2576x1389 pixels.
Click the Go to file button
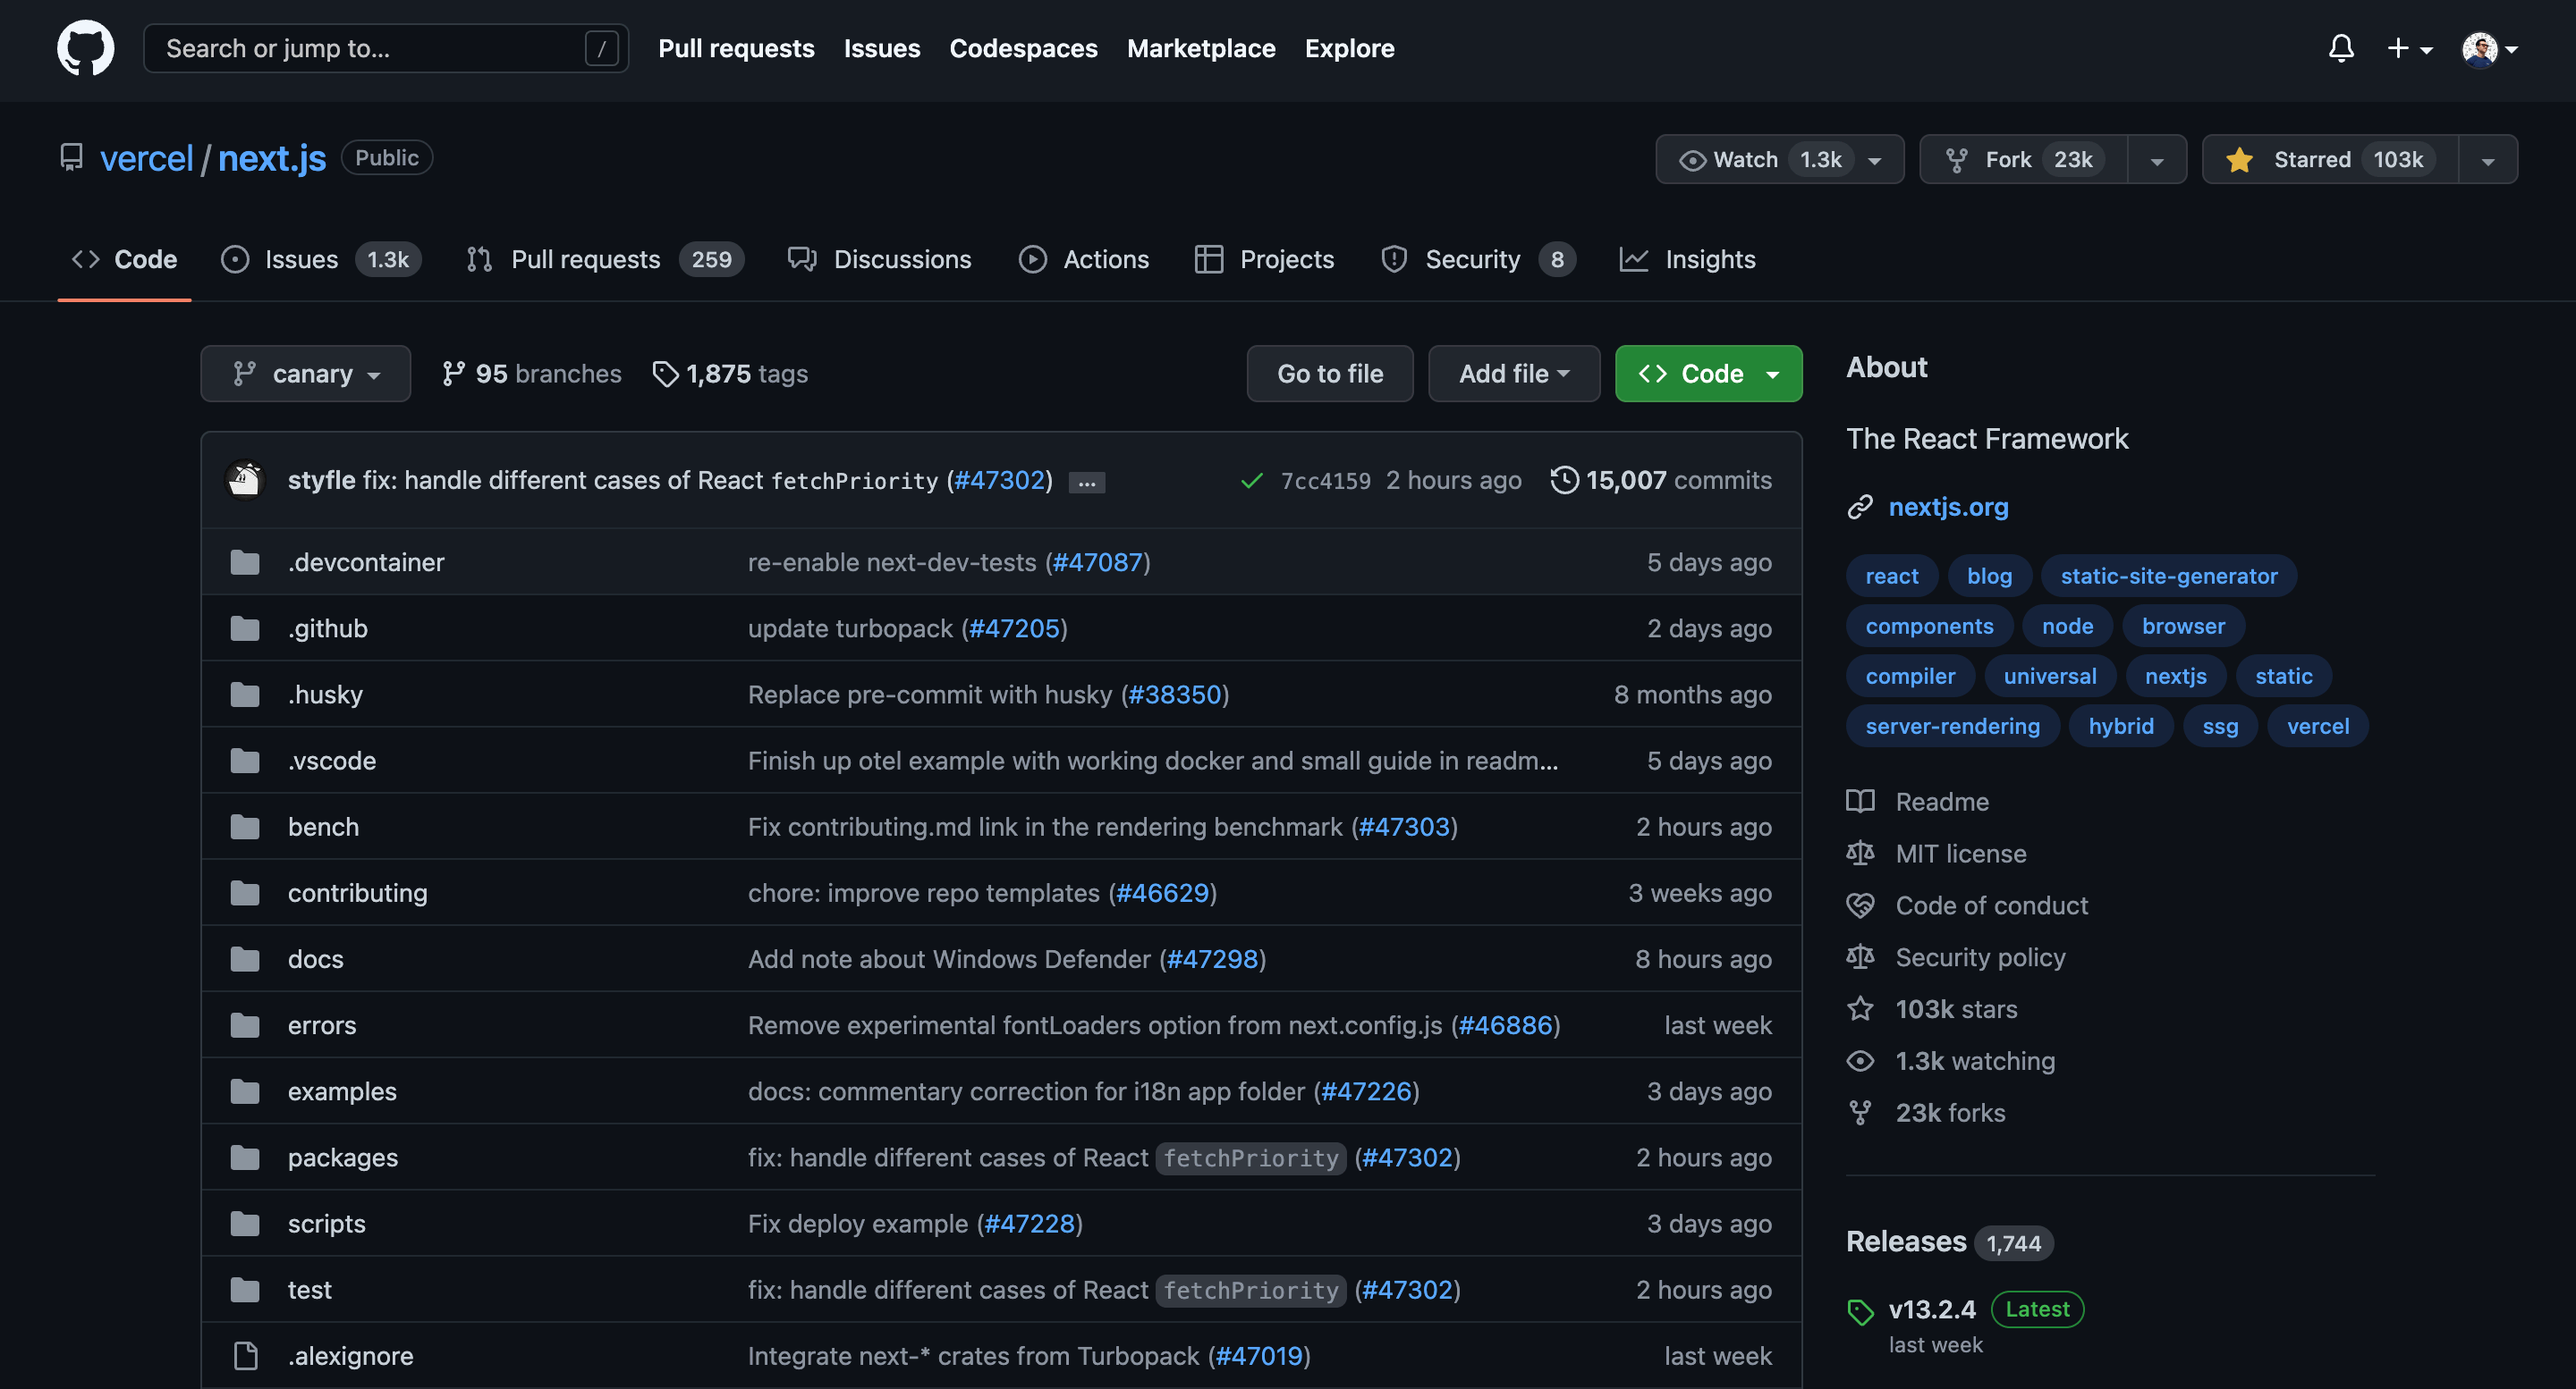[x=1328, y=373]
